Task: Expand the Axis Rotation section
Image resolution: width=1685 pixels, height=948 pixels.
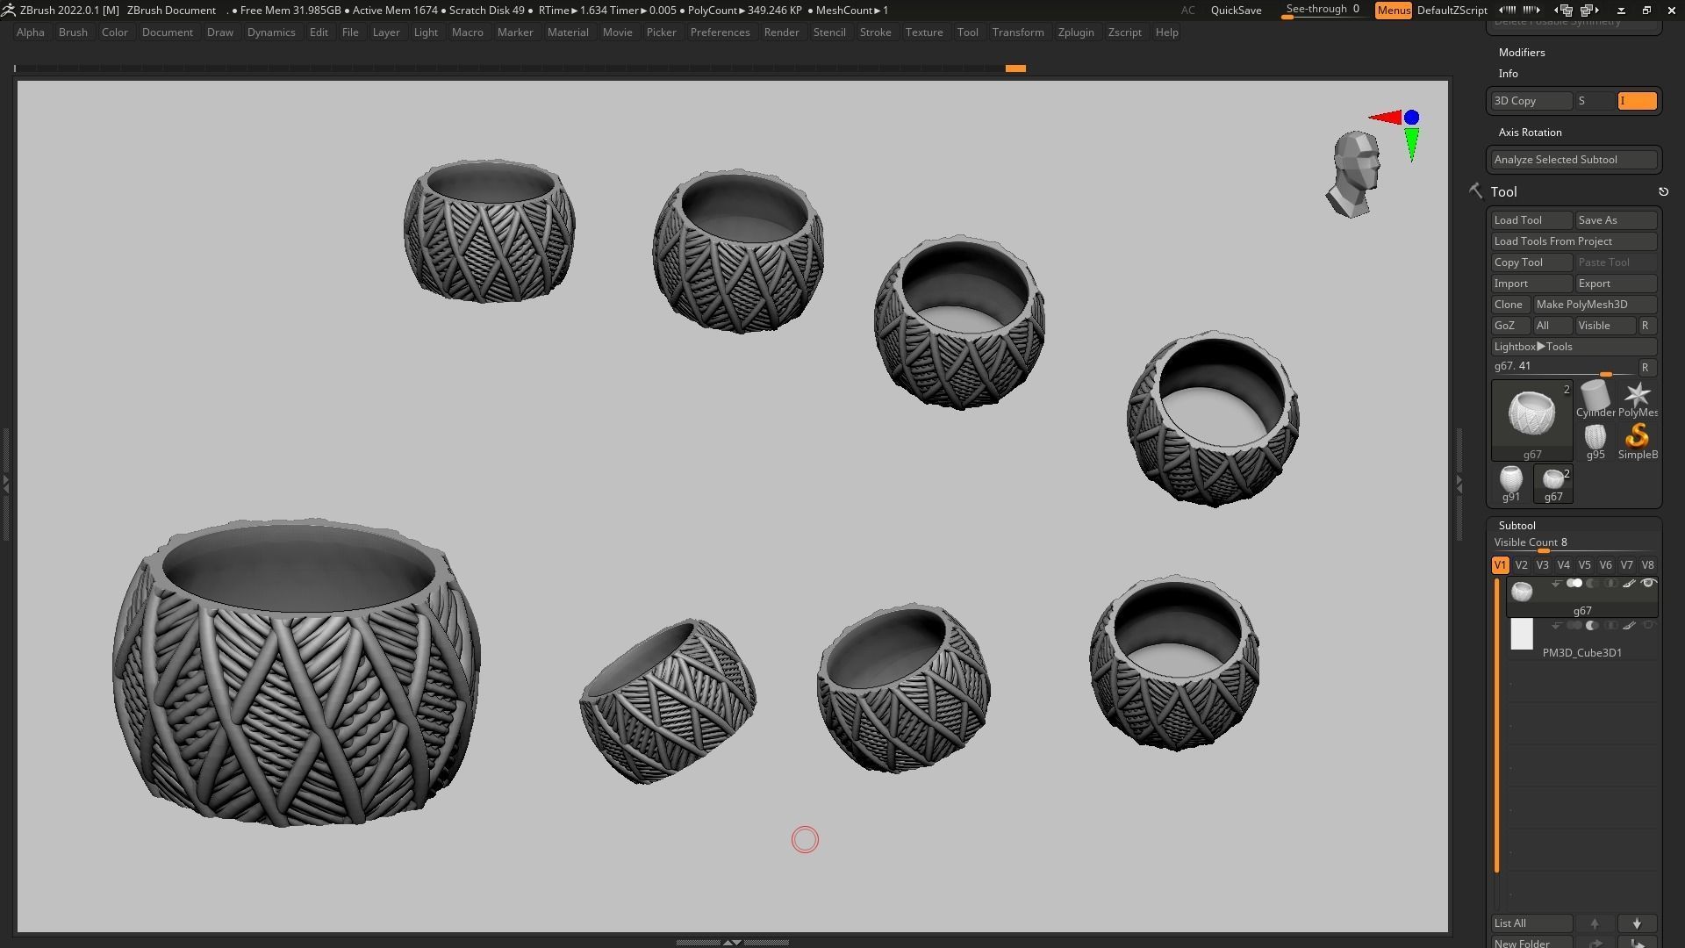Action: (1530, 133)
